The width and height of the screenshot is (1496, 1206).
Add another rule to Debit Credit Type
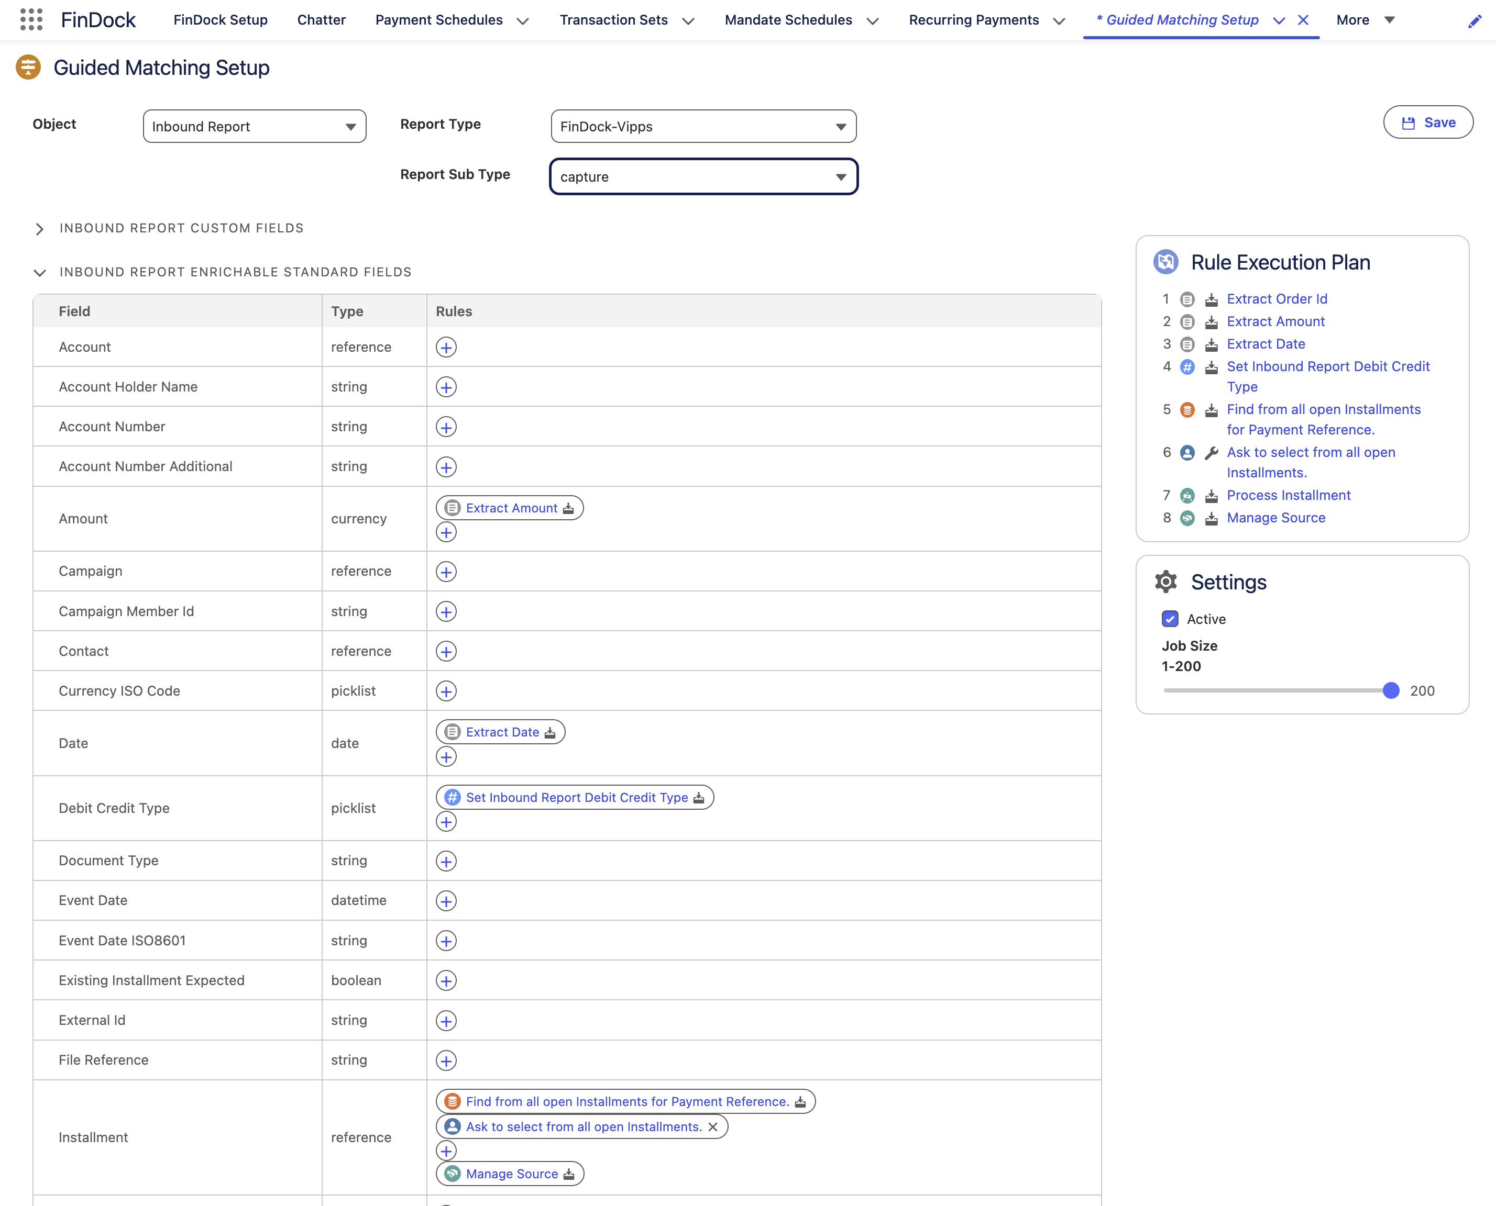click(446, 822)
